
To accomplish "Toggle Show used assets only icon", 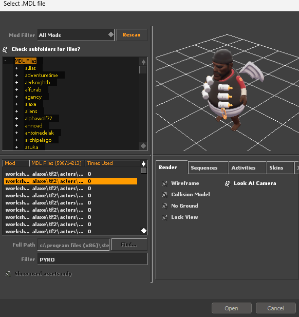I will (8, 274).
